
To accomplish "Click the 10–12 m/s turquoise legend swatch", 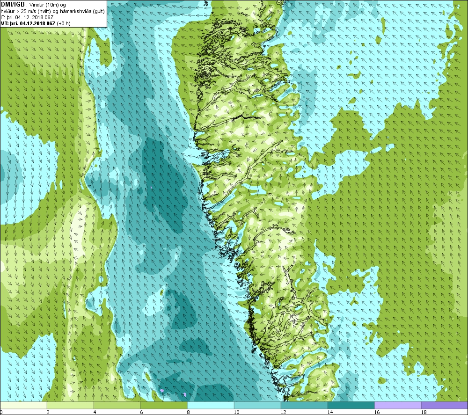I will tap(257, 405).
